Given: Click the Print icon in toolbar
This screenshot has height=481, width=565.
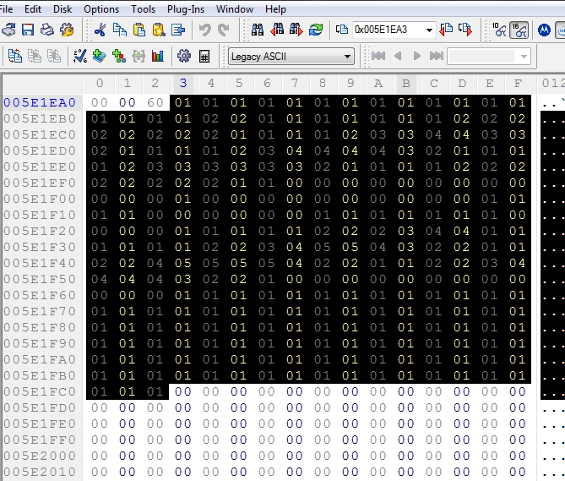Looking at the screenshot, I should (47, 30).
